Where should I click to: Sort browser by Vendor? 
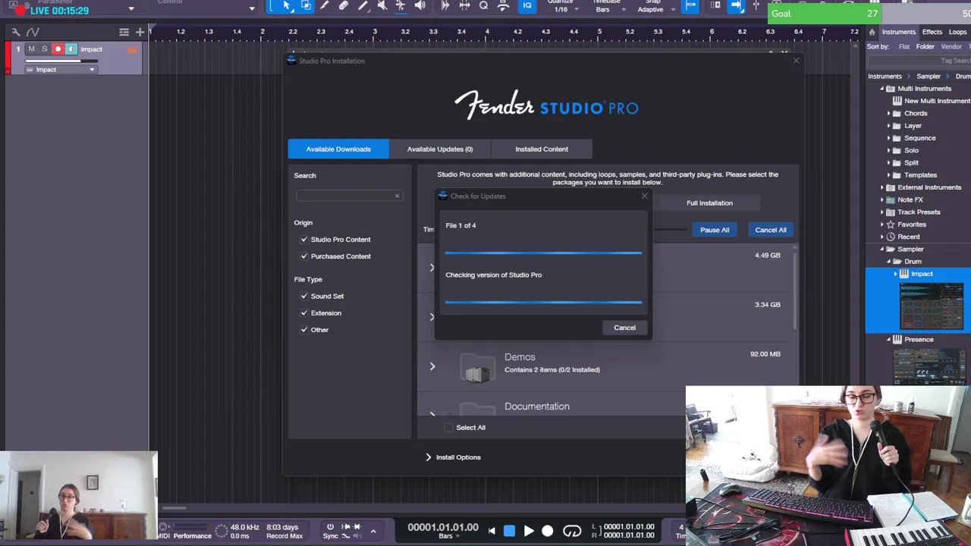pos(951,47)
